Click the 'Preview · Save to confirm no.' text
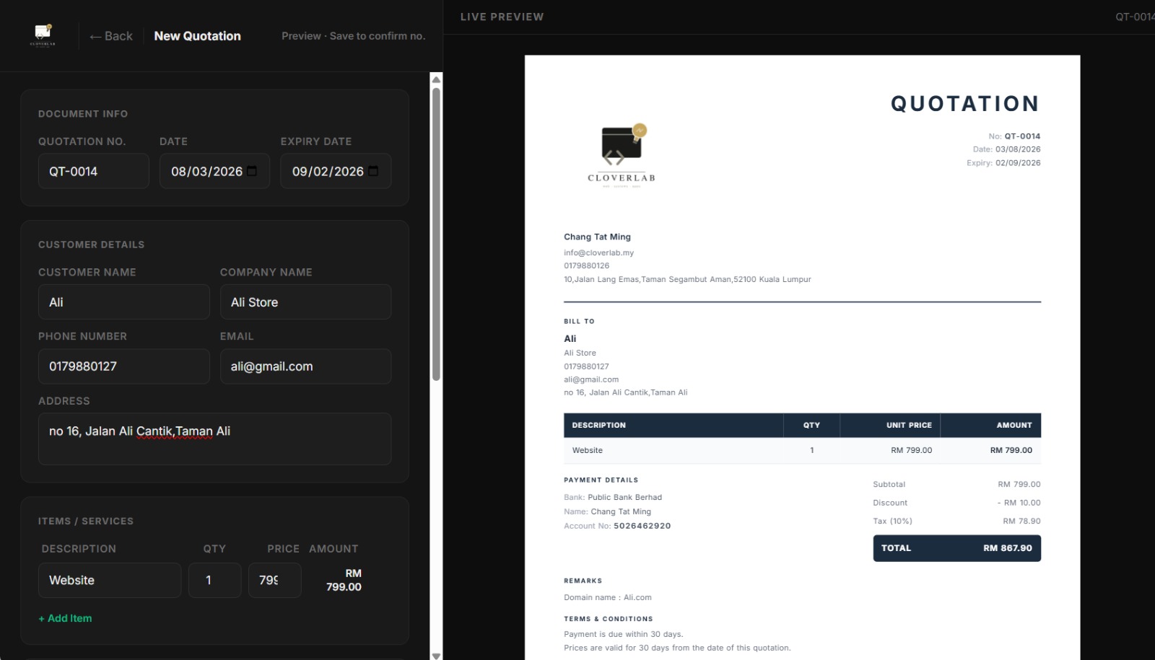 click(x=354, y=36)
